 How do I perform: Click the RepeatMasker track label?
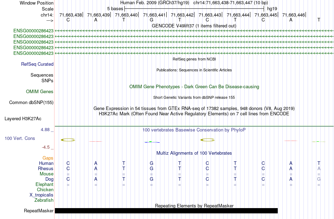pyautogui.click(x=39, y=211)
